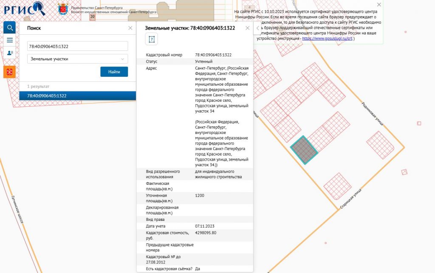The height and width of the screenshot is (273, 435).
Task: Select search result 78:40:0906403:1322
Action: click(x=77, y=96)
